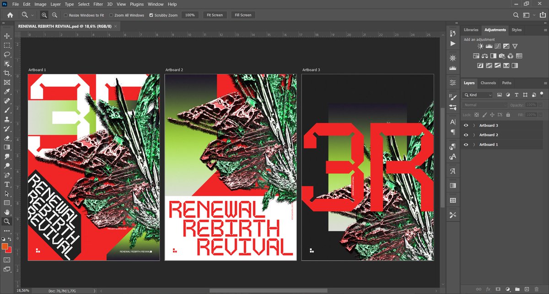Viewport: 549px width, 294px height.
Task: Disable Scrubby Zoom checkbox
Action: [151, 15]
